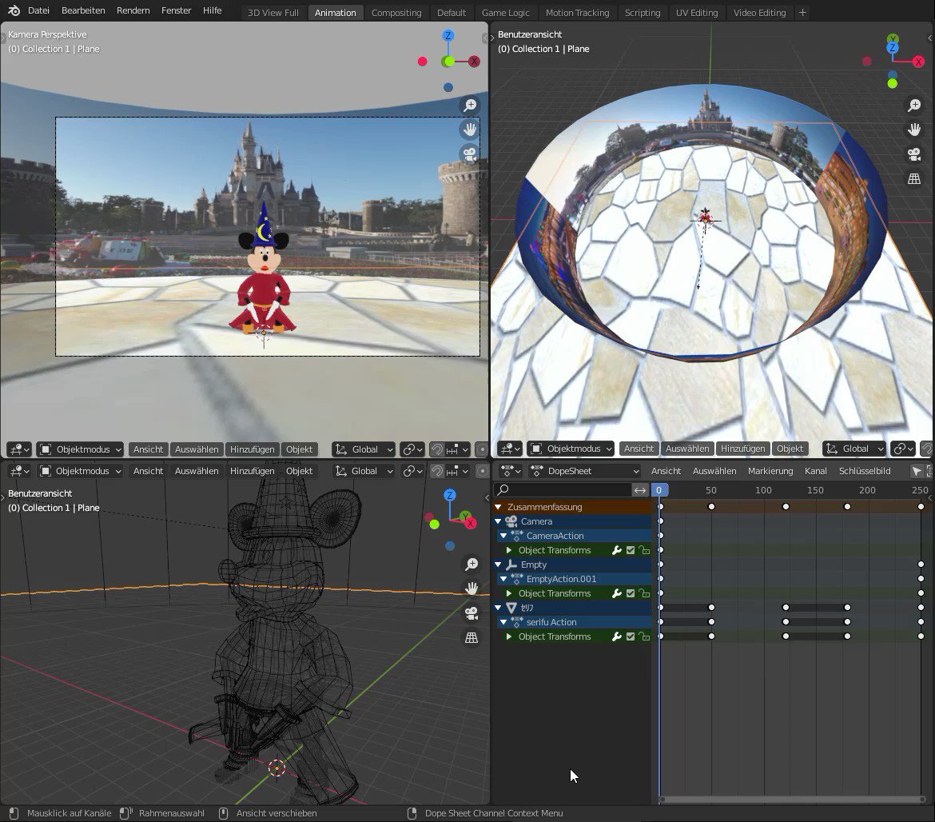The height and width of the screenshot is (822, 935).
Task: Click Objekt in the top-right viewport header
Action: click(790, 449)
